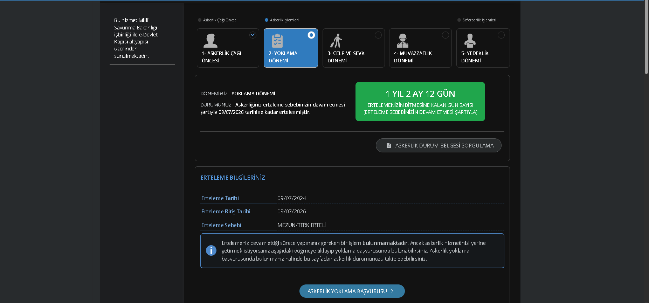The height and width of the screenshot is (303, 649).
Task: Click the page vertical scrollbar thumb
Action: (647, 37)
